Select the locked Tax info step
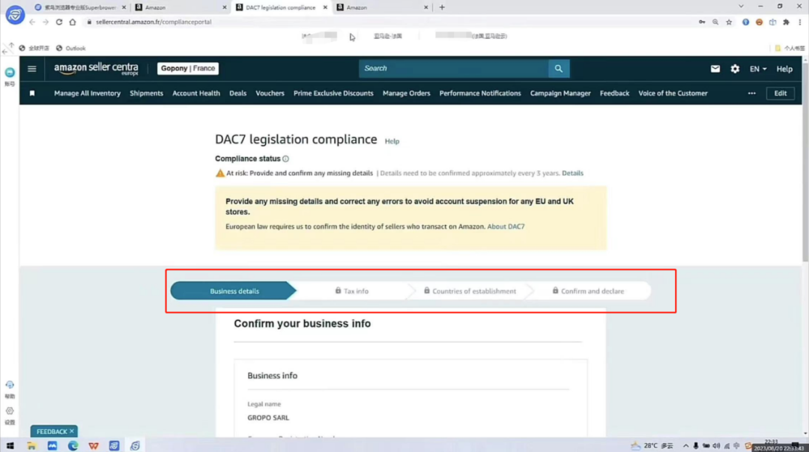The width and height of the screenshot is (809, 452). pos(352,291)
